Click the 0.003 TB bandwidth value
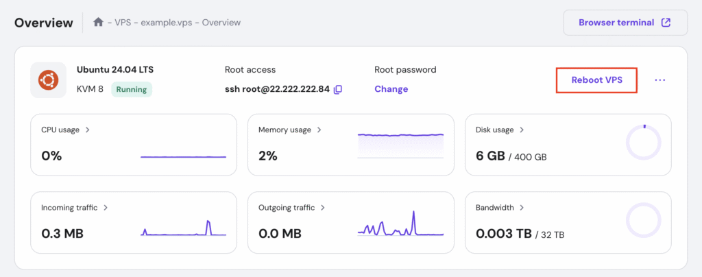Image resolution: width=702 pixels, height=277 pixels. point(504,234)
